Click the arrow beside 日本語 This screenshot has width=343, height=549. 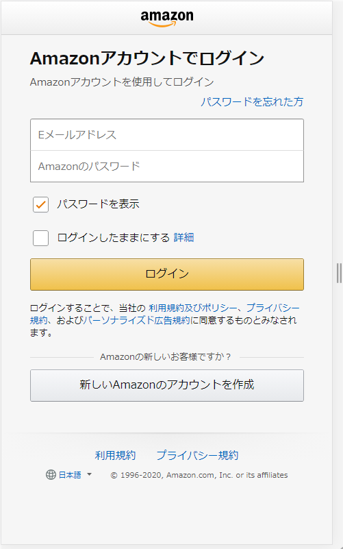[x=89, y=474]
